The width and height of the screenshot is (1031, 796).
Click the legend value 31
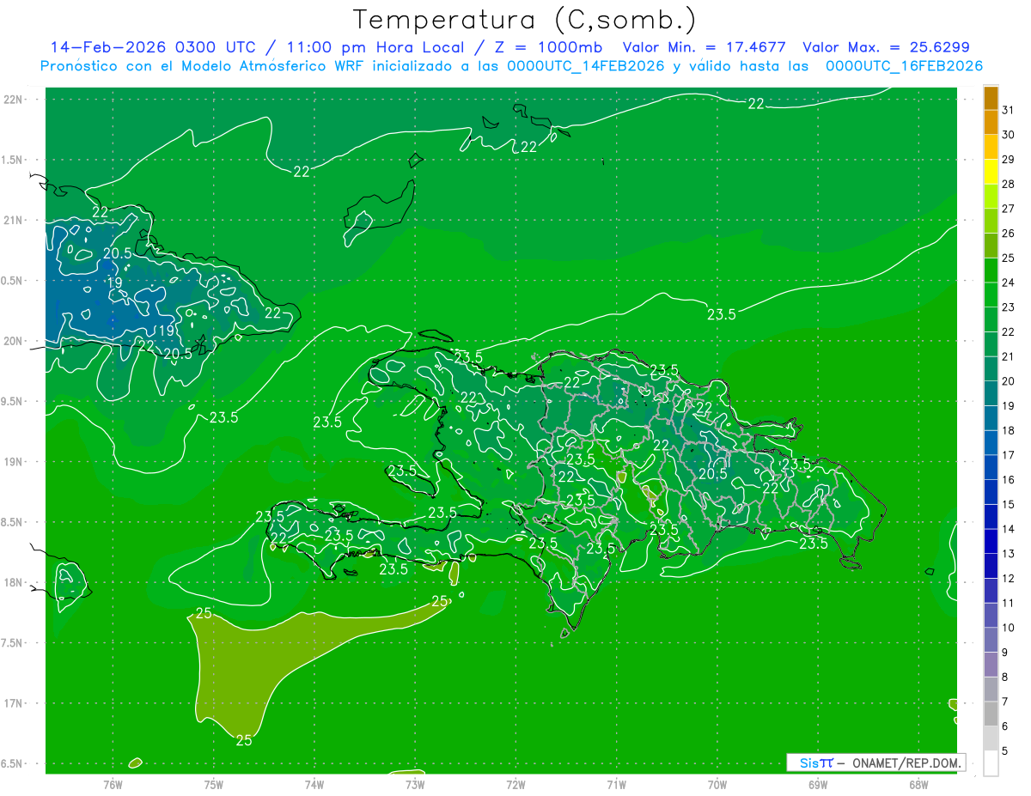click(1008, 110)
